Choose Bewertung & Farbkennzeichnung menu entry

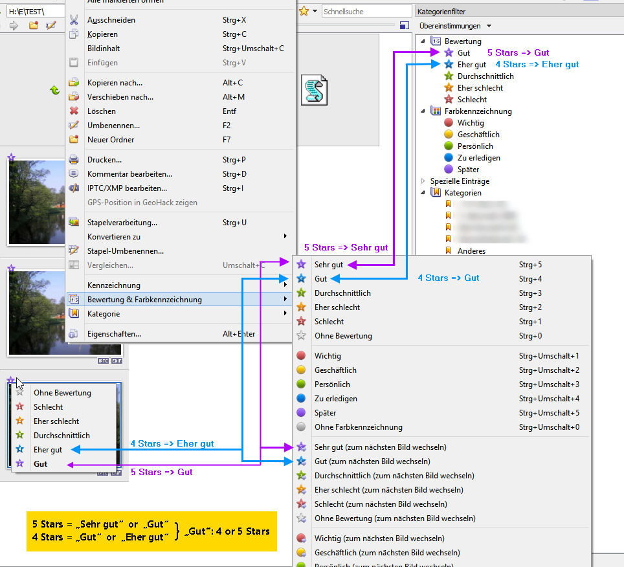coord(179,299)
